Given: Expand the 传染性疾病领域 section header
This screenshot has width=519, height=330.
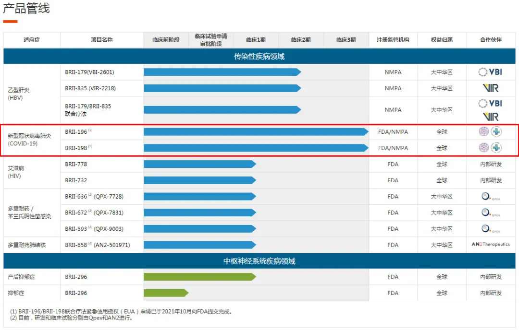Looking at the screenshot, I should [x=259, y=56].
